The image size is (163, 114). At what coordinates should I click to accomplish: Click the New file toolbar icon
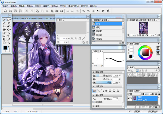pos(5,11)
